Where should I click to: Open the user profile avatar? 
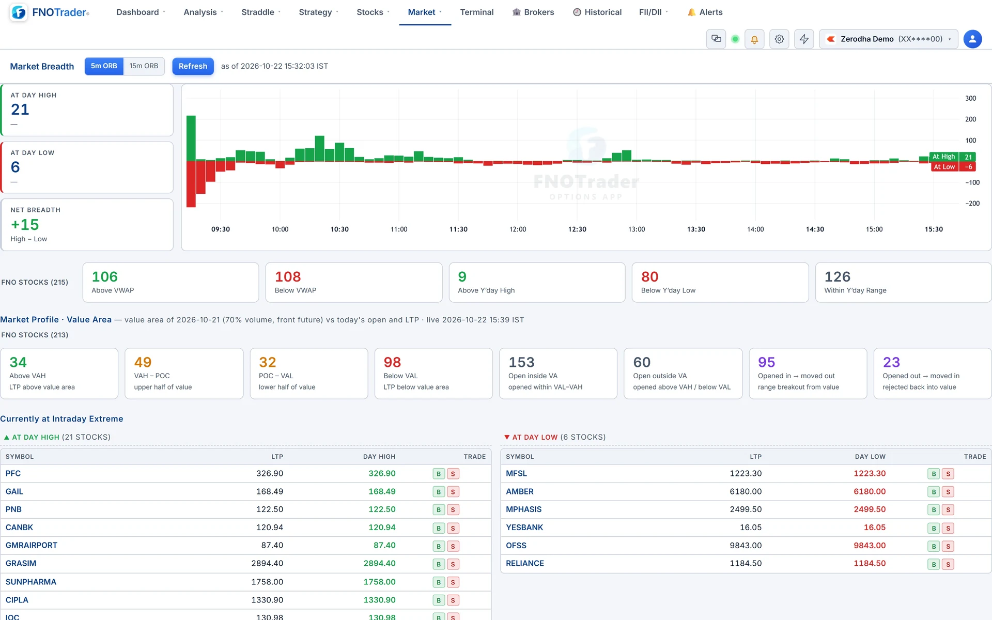(x=972, y=39)
